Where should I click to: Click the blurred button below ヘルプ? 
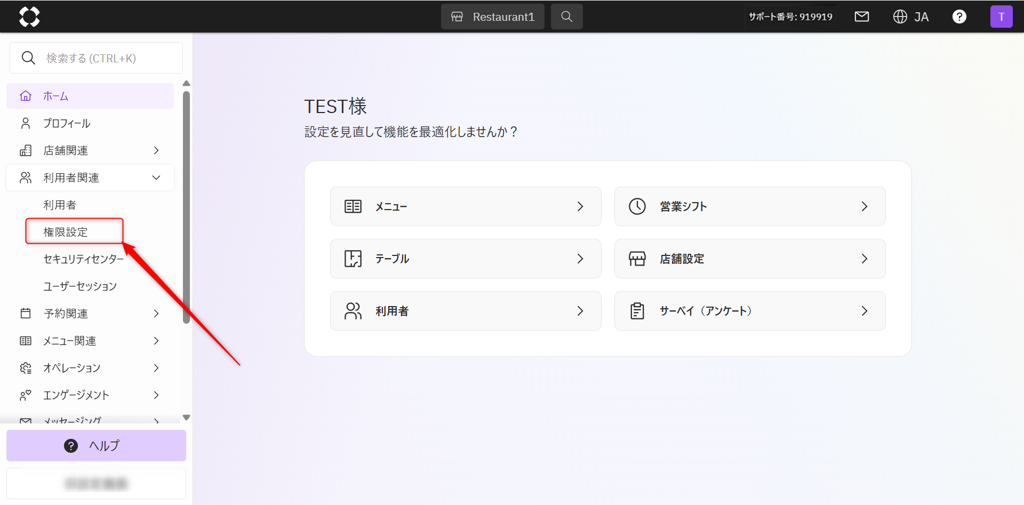96,484
